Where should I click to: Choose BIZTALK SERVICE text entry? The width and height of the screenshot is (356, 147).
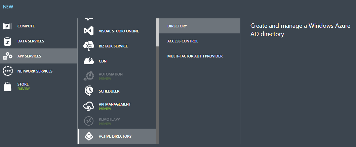(x=113, y=46)
